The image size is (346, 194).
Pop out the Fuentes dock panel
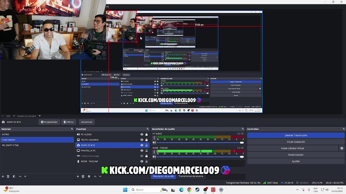pos(148,129)
